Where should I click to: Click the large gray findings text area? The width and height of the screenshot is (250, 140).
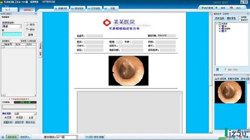129,112
